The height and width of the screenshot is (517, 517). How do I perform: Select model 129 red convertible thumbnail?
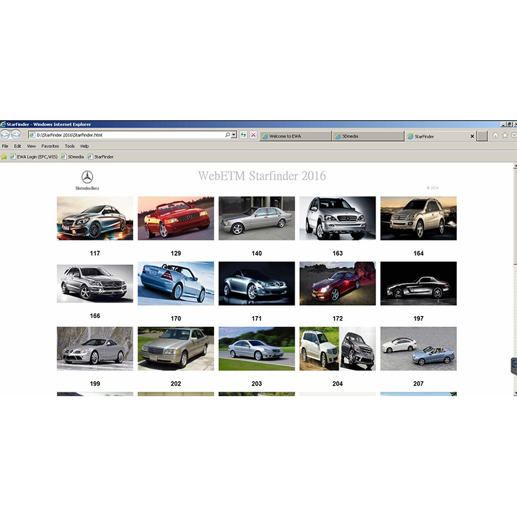click(x=176, y=218)
